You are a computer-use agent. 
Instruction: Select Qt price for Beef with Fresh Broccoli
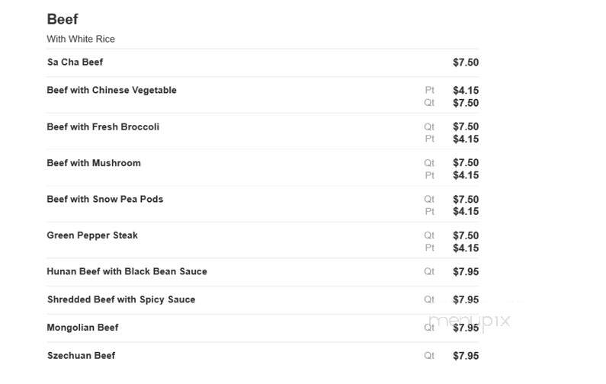pyautogui.click(x=466, y=126)
